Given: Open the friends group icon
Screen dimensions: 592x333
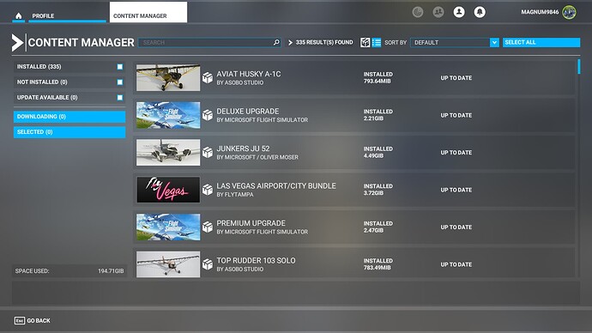Looking at the screenshot, I should (x=438, y=12).
